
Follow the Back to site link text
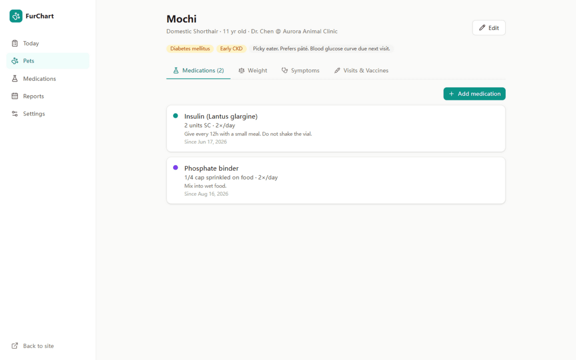38,346
